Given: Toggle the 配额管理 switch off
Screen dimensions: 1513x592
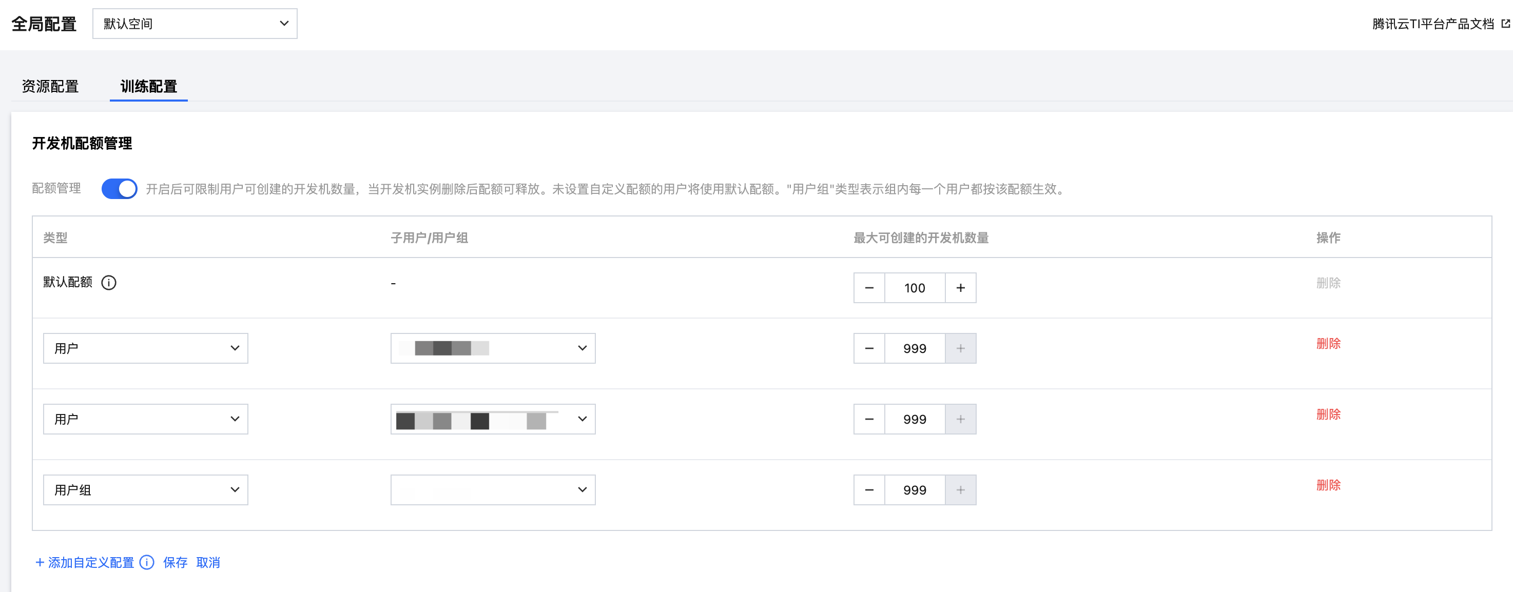Looking at the screenshot, I should 119,188.
